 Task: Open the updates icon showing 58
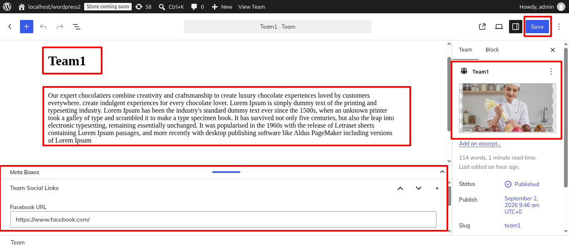coord(143,7)
